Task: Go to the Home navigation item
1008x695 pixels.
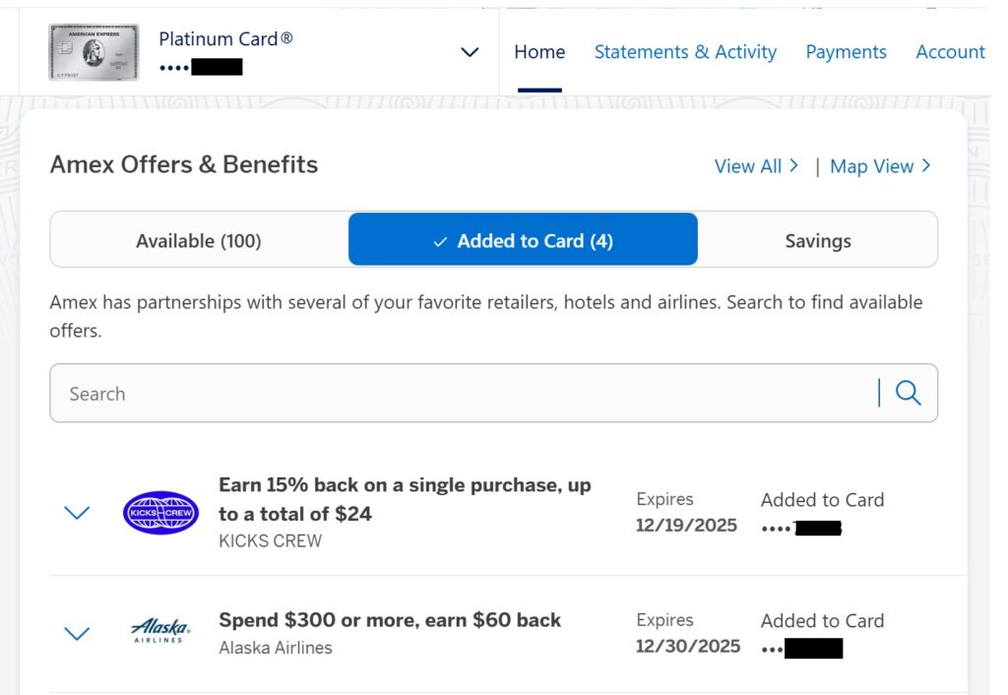Action: pos(539,52)
